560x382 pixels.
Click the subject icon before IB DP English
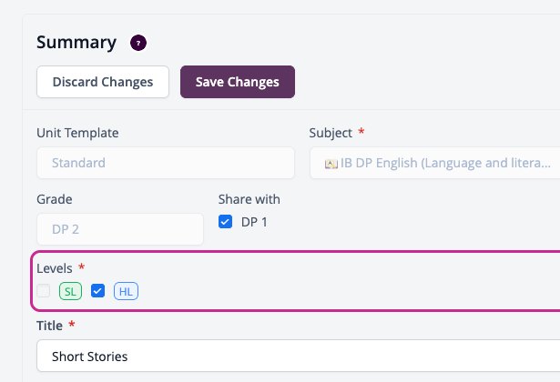pyautogui.click(x=331, y=164)
